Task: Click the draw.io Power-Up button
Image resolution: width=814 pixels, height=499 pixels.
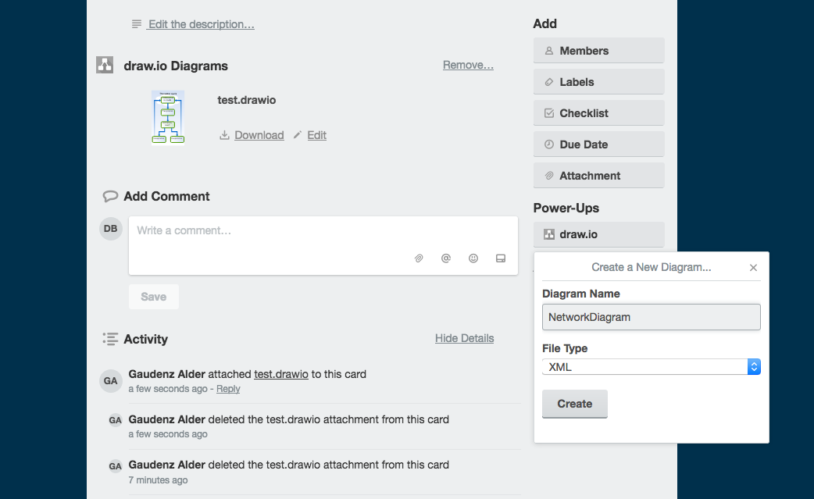Action: click(x=598, y=234)
